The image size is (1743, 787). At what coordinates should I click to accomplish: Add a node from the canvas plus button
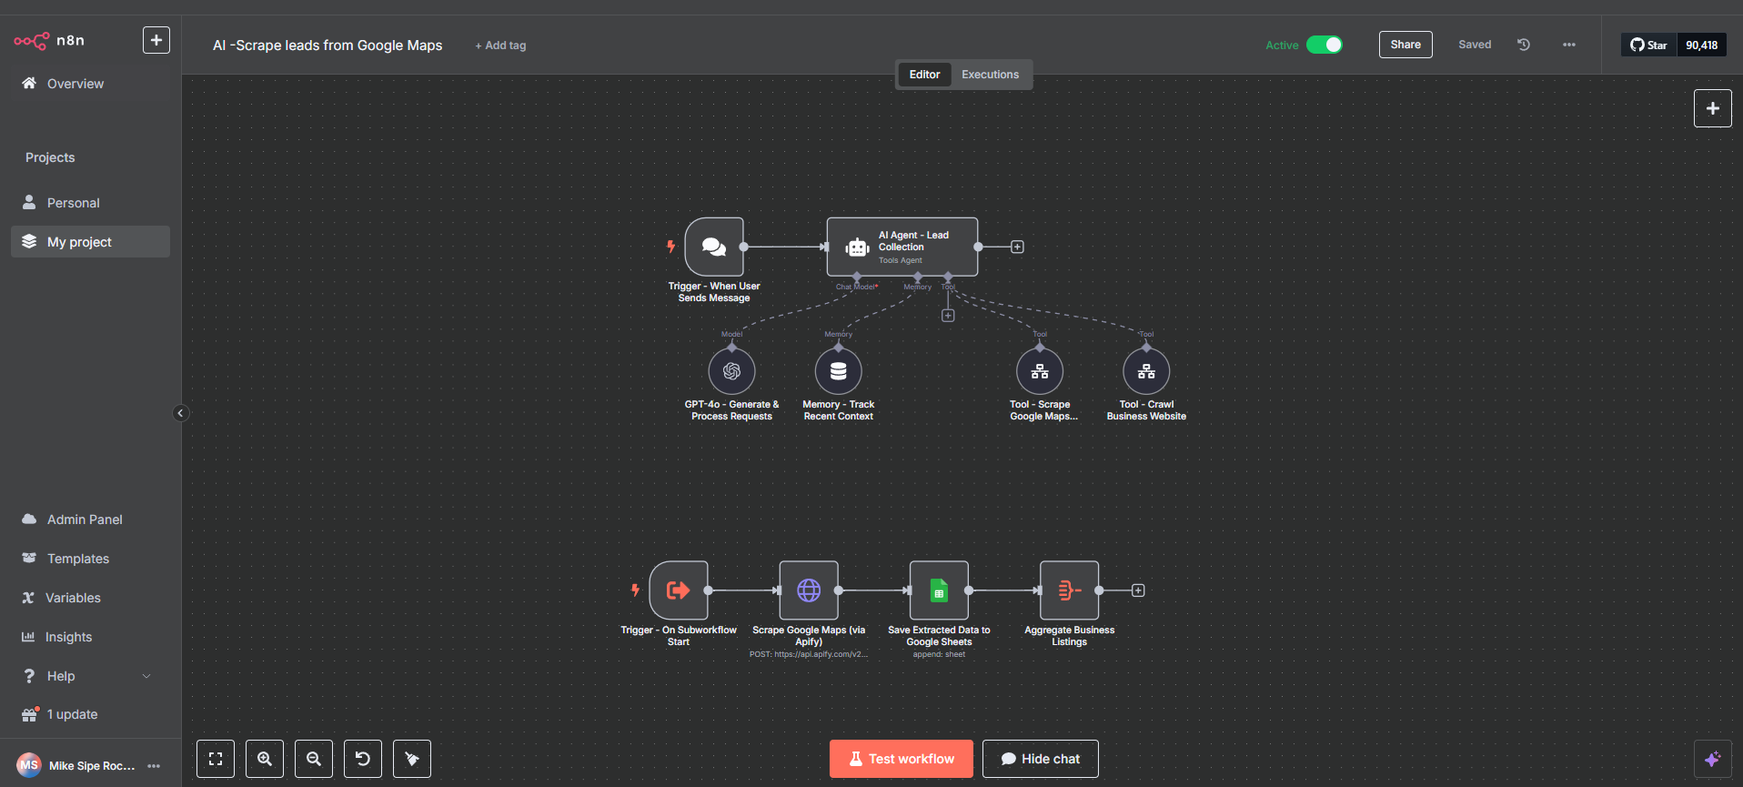(x=1712, y=108)
